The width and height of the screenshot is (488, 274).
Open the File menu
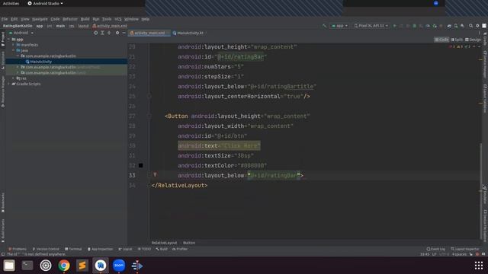[5, 19]
